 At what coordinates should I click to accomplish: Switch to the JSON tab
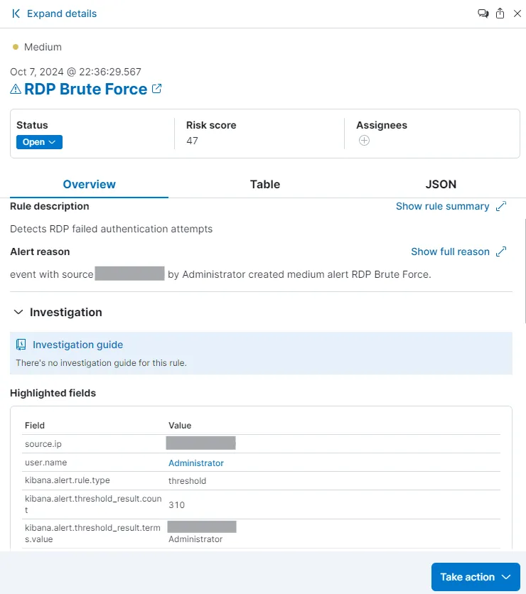[441, 184]
